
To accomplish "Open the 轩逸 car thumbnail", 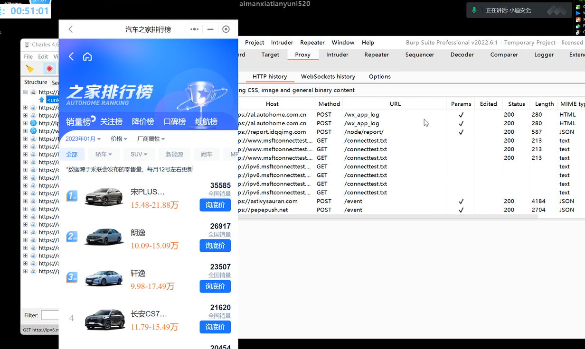I will [x=104, y=278].
